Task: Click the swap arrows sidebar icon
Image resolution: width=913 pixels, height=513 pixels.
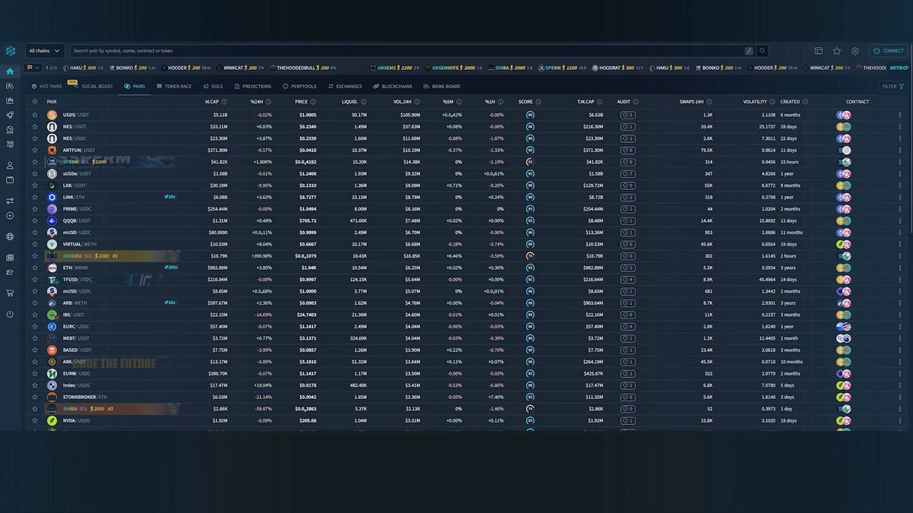Action: (10, 201)
